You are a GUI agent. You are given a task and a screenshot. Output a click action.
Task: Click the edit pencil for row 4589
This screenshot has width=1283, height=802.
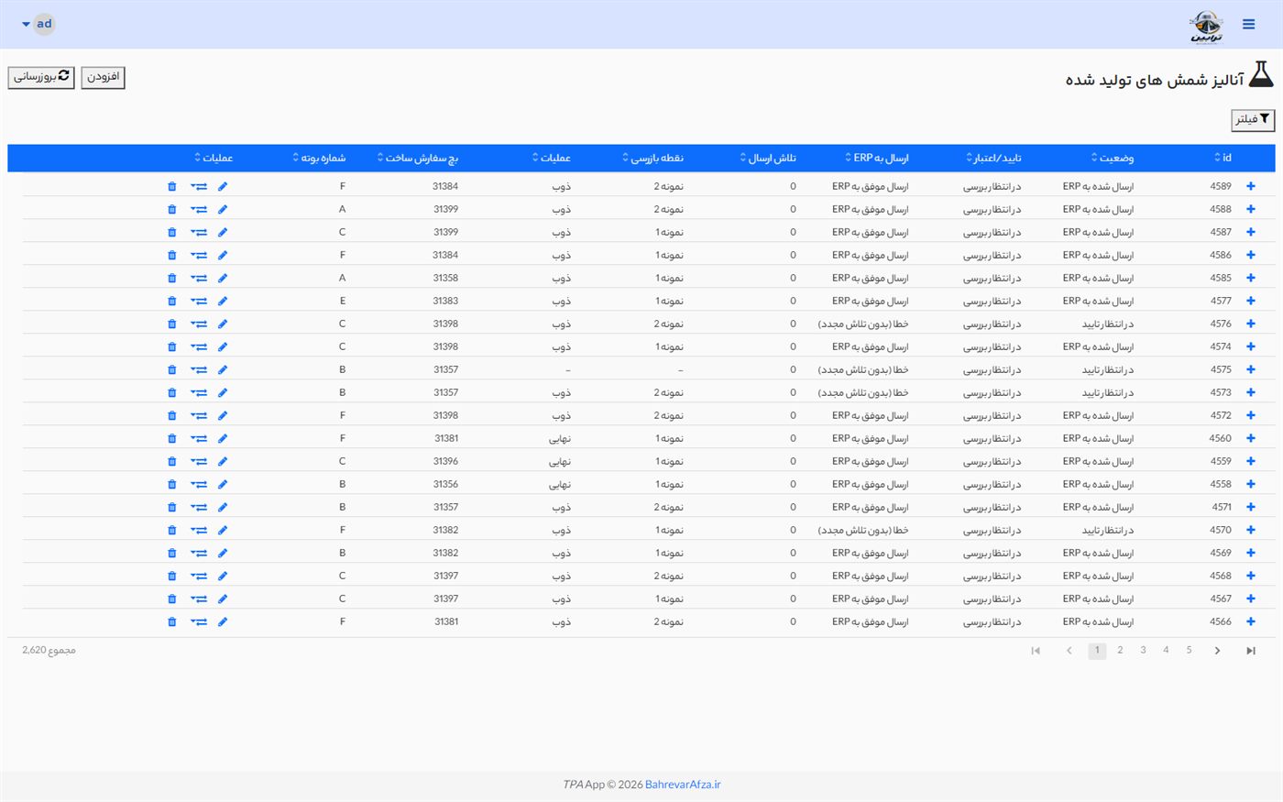(x=223, y=186)
